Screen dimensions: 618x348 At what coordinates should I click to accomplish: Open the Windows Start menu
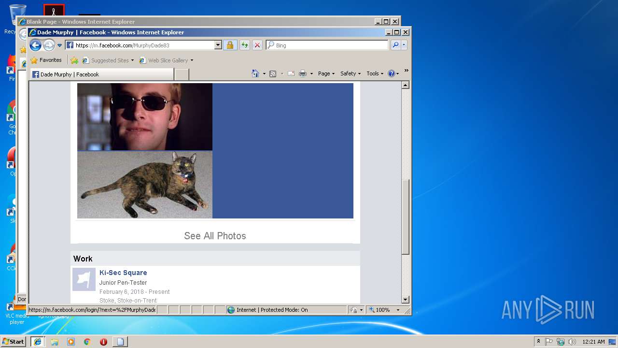[14, 342]
